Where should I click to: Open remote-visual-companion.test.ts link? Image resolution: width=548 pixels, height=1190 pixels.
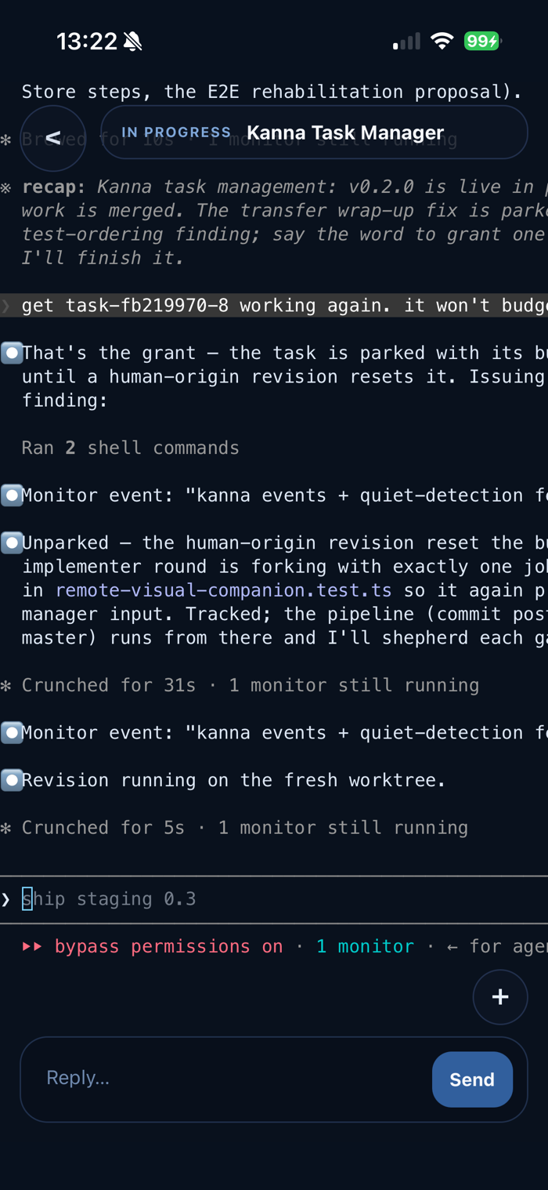[223, 590]
